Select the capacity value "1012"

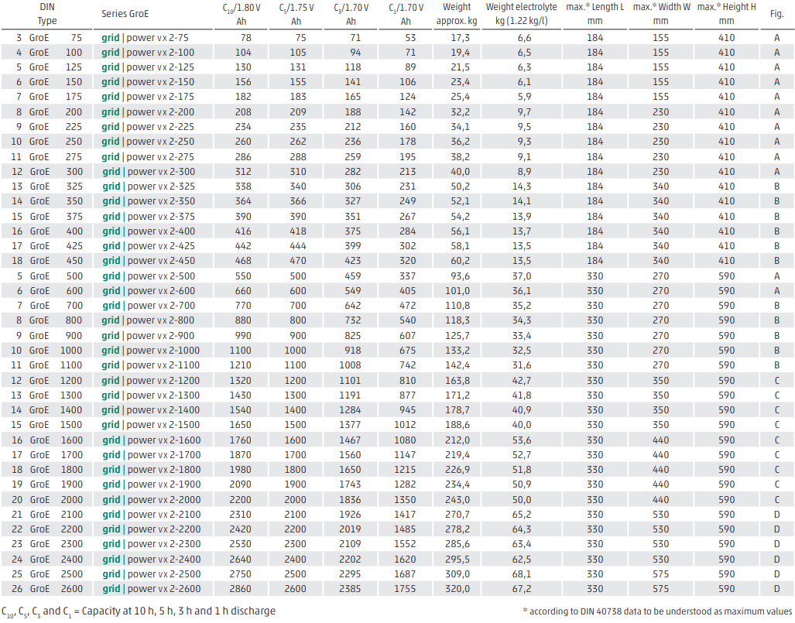click(x=405, y=425)
